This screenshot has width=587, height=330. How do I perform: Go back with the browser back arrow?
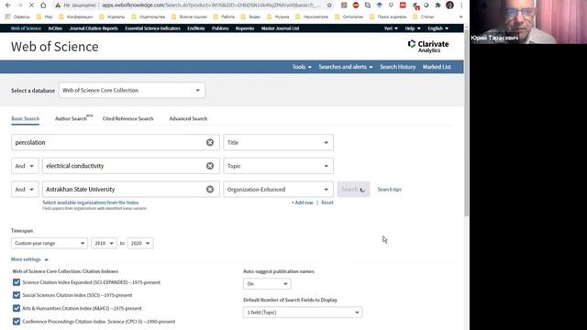(8, 5)
